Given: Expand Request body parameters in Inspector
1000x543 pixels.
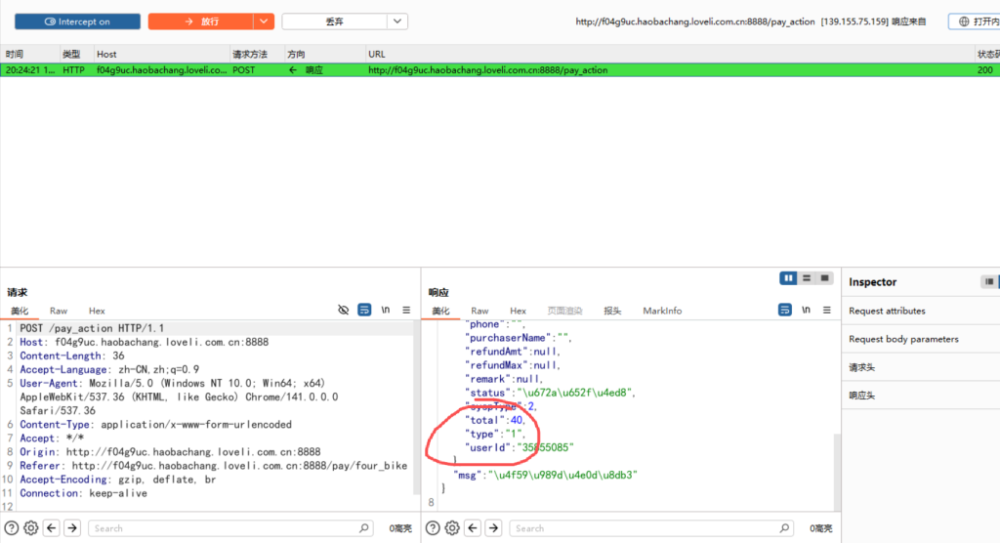Looking at the screenshot, I should click(x=903, y=339).
